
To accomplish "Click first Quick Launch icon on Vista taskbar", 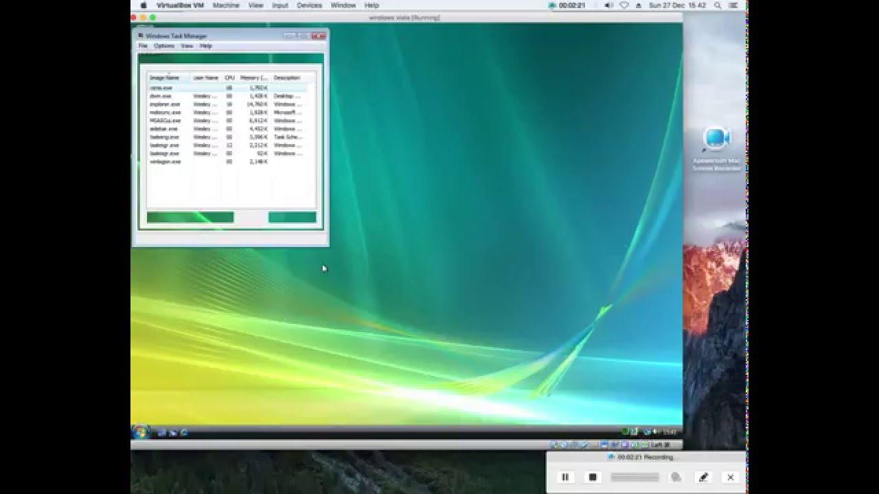I will tap(162, 432).
